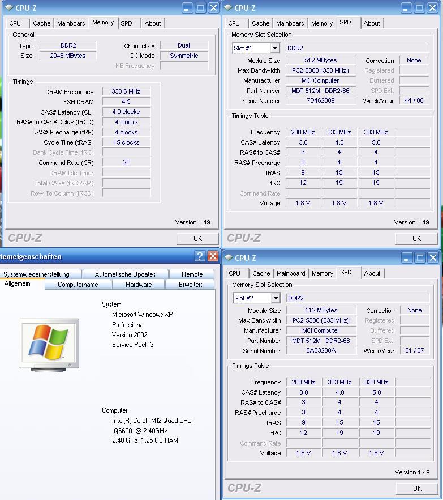
Task: Click the DRAM Frequency value 333.6 MHz
Action: point(126,91)
